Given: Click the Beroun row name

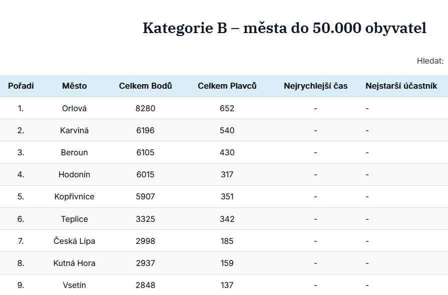Looking at the screenshot, I should (x=74, y=152).
